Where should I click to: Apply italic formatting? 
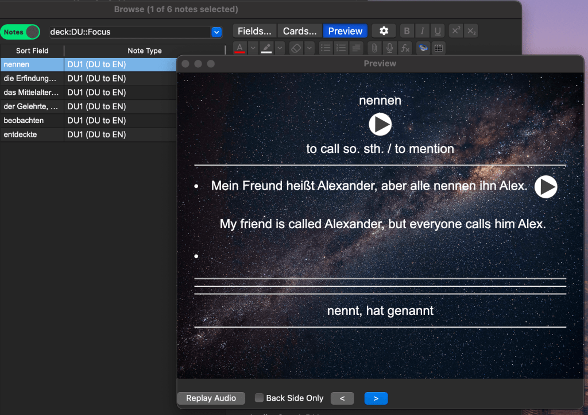[x=423, y=31]
